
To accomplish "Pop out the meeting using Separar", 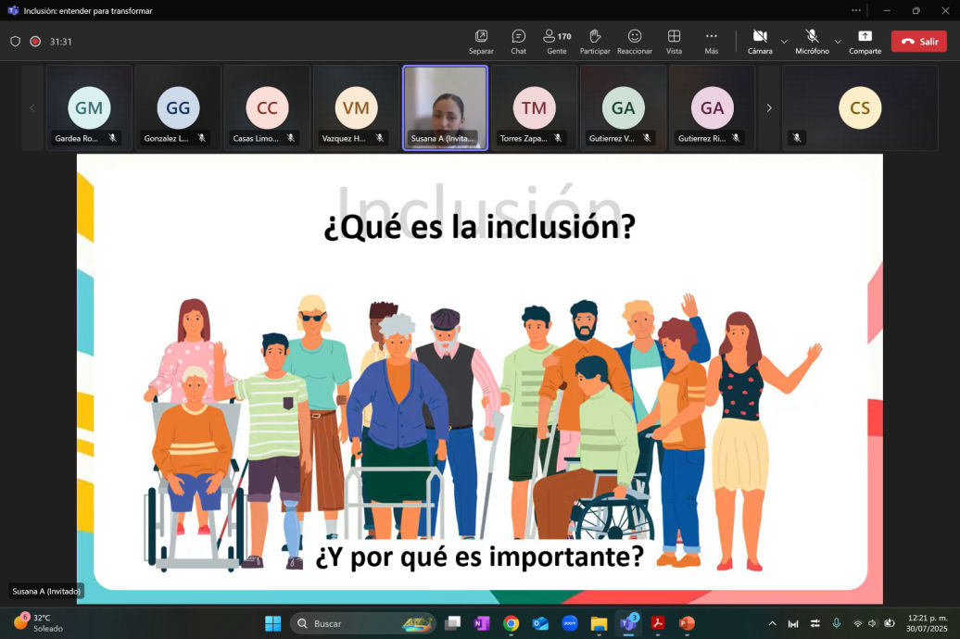I will (x=481, y=41).
